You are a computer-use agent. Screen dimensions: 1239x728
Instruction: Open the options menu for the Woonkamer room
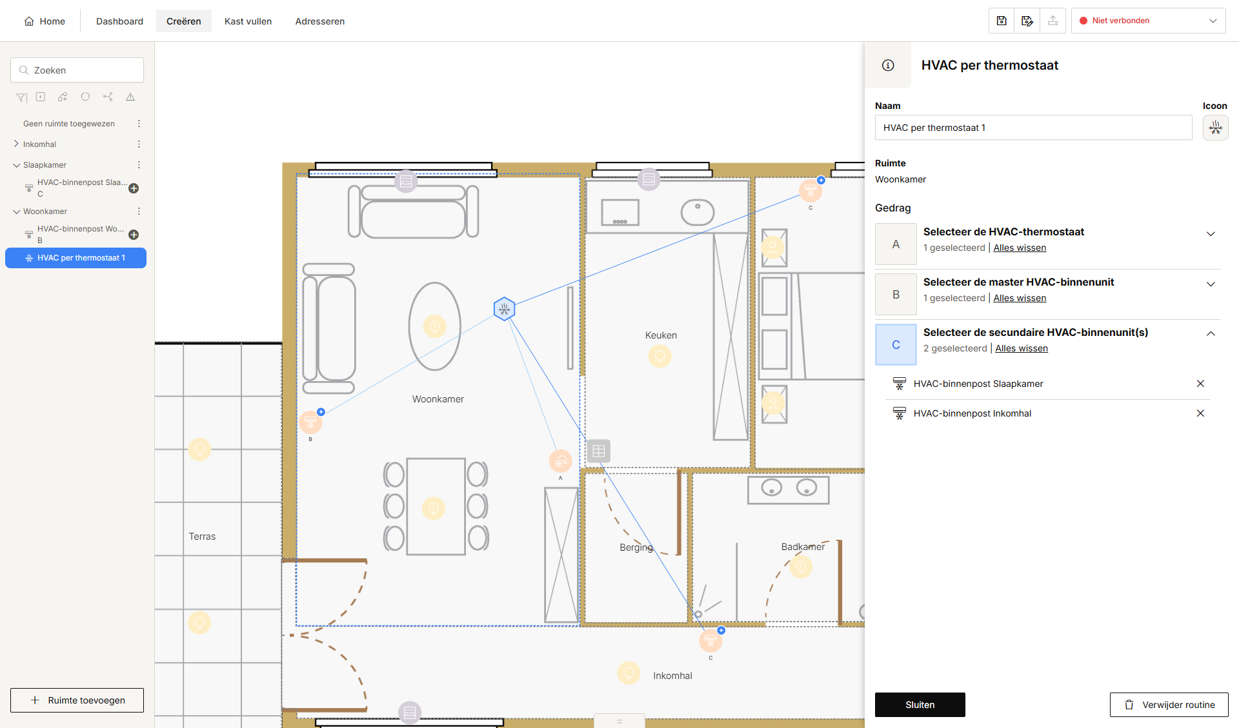(x=139, y=212)
